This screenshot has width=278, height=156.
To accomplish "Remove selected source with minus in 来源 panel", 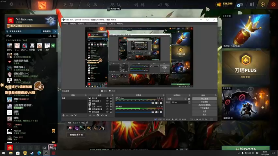I will point(94,115).
